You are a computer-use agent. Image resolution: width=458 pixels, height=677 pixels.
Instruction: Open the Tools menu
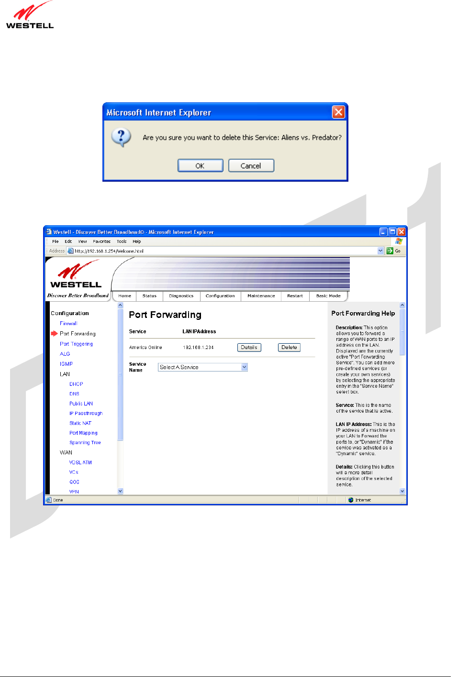122,241
